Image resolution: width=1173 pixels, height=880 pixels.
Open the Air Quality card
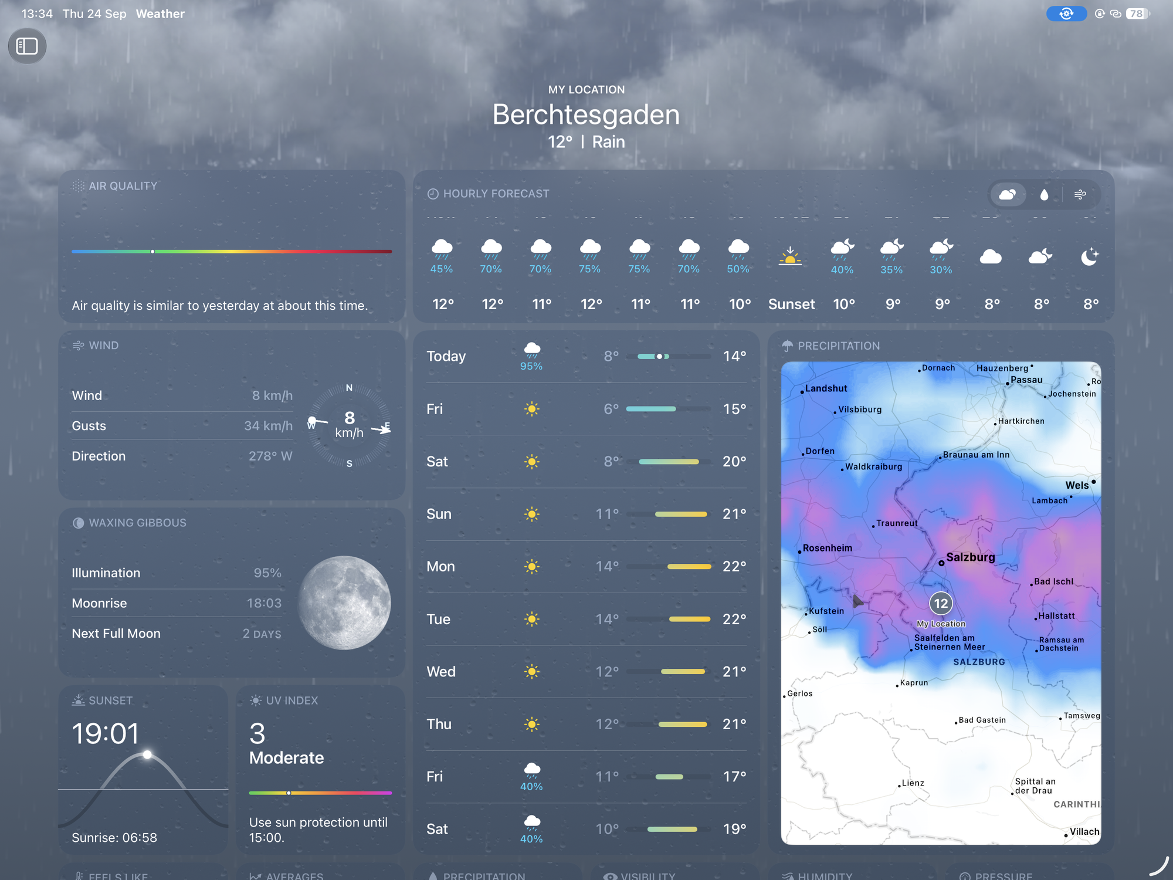pos(232,246)
